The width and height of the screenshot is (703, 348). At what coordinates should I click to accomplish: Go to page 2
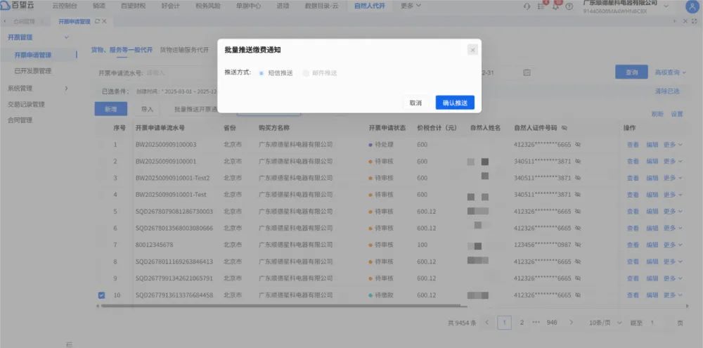pyautogui.click(x=522, y=323)
